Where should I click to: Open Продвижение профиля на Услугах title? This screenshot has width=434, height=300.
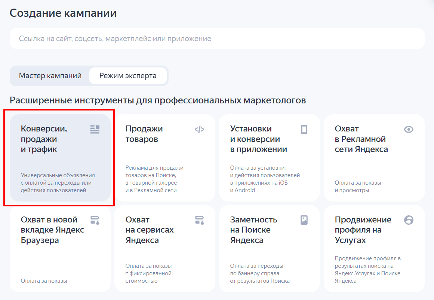click(x=363, y=230)
